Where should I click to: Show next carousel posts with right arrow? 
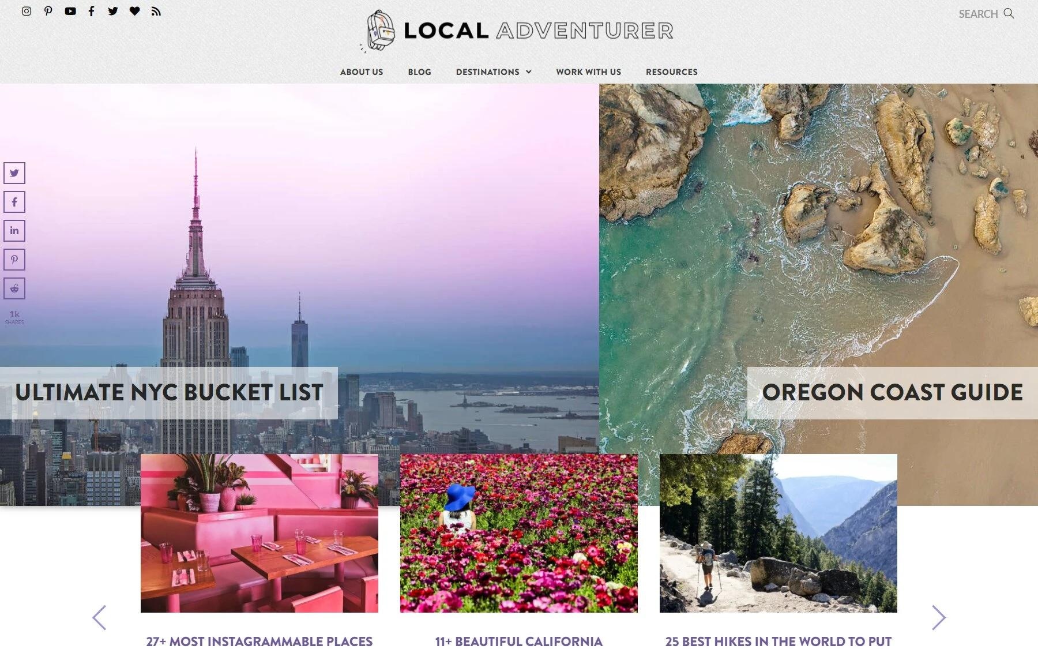coord(939,618)
